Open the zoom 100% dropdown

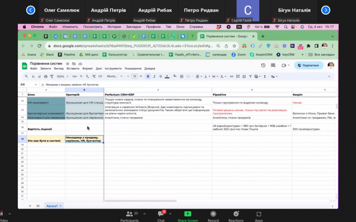tap(62, 76)
